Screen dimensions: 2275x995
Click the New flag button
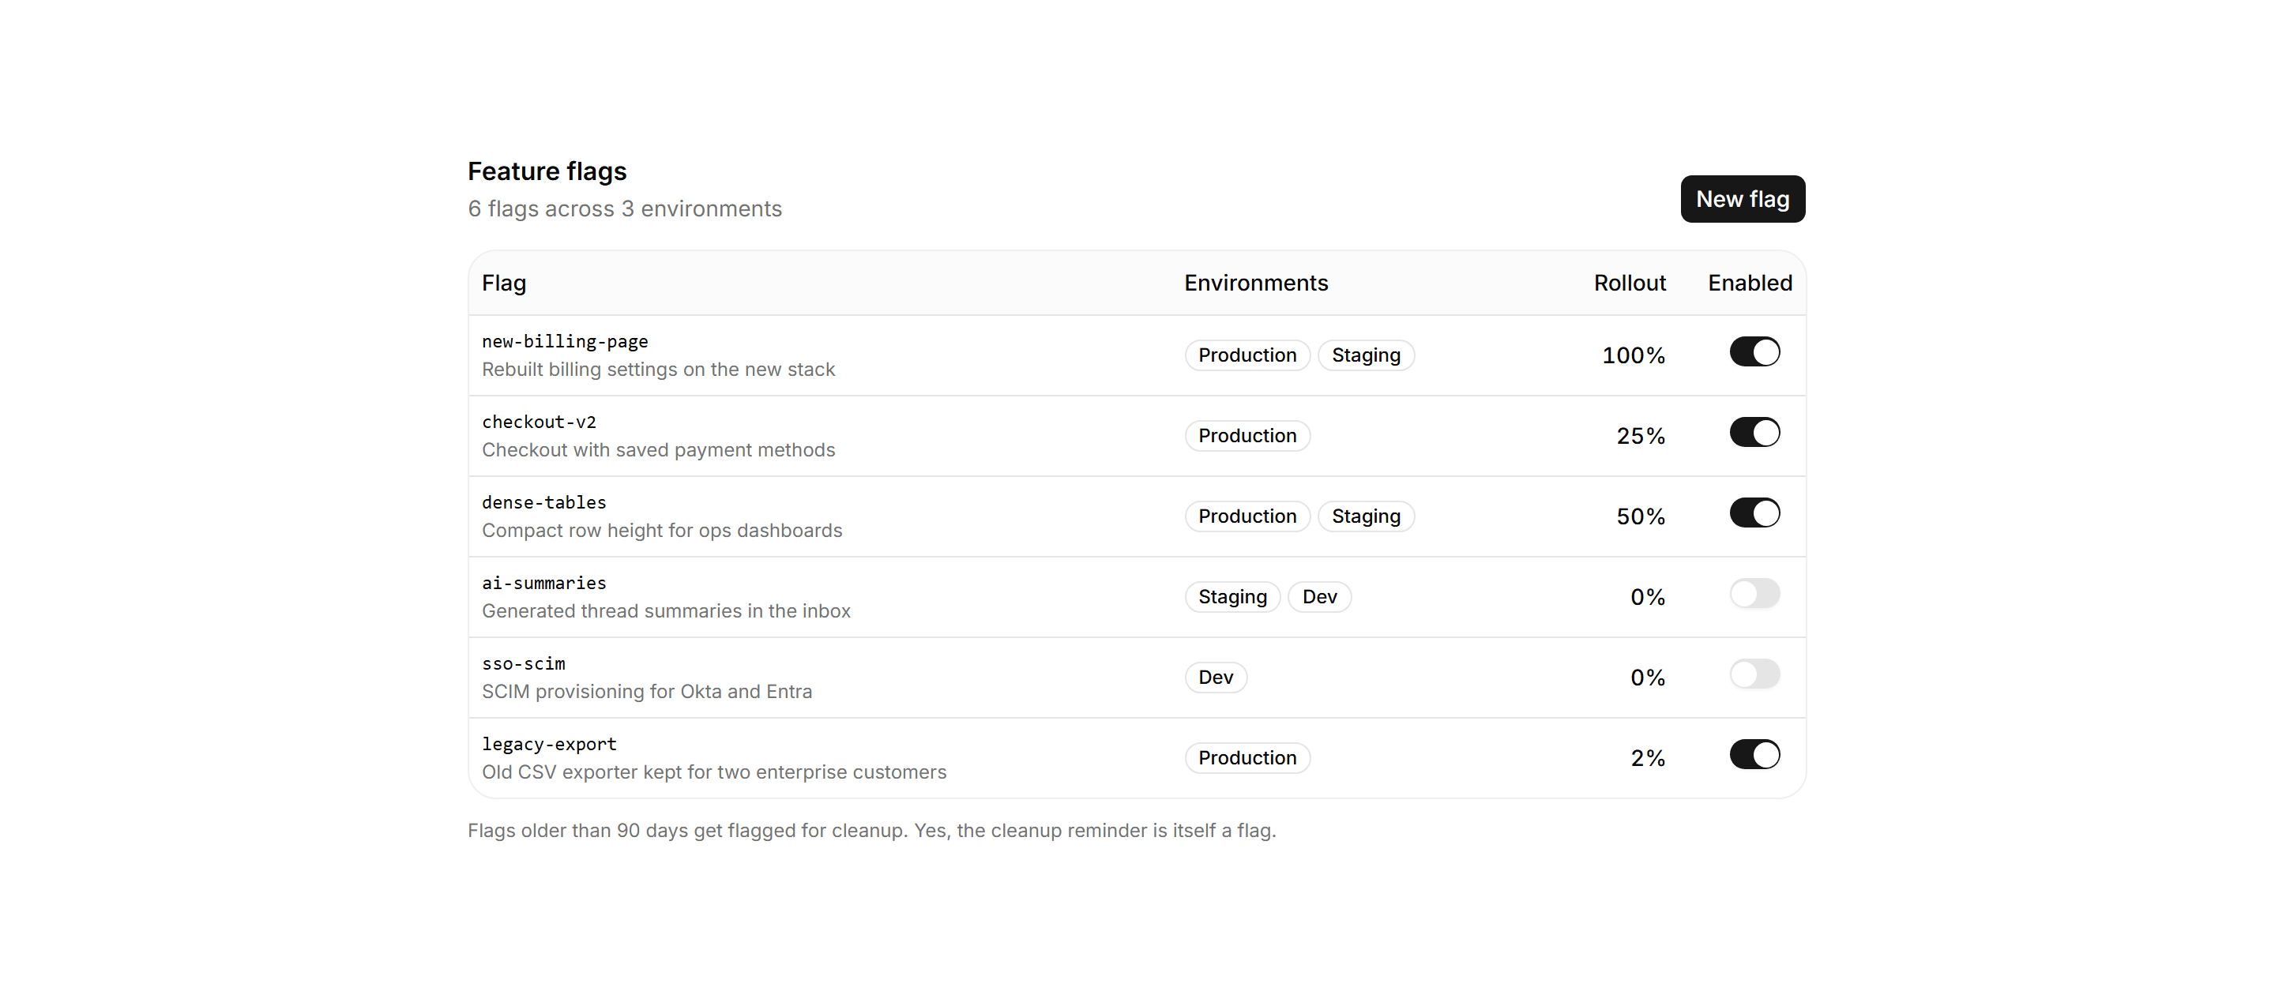1742,199
